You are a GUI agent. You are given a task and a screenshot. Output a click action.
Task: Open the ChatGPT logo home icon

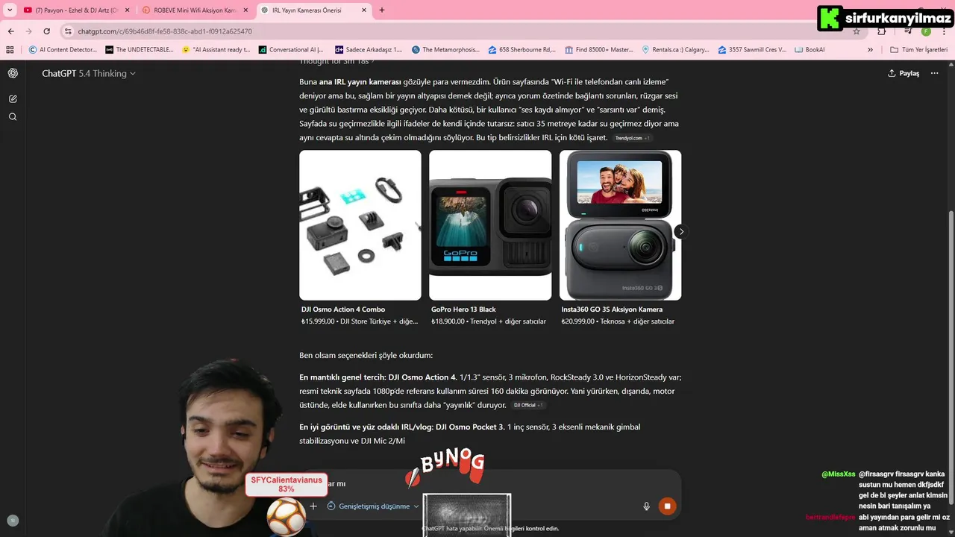[13, 73]
